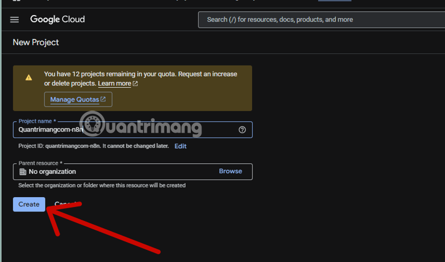The image size is (445, 262).
Task: Click the organization building icon
Action: click(23, 172)
